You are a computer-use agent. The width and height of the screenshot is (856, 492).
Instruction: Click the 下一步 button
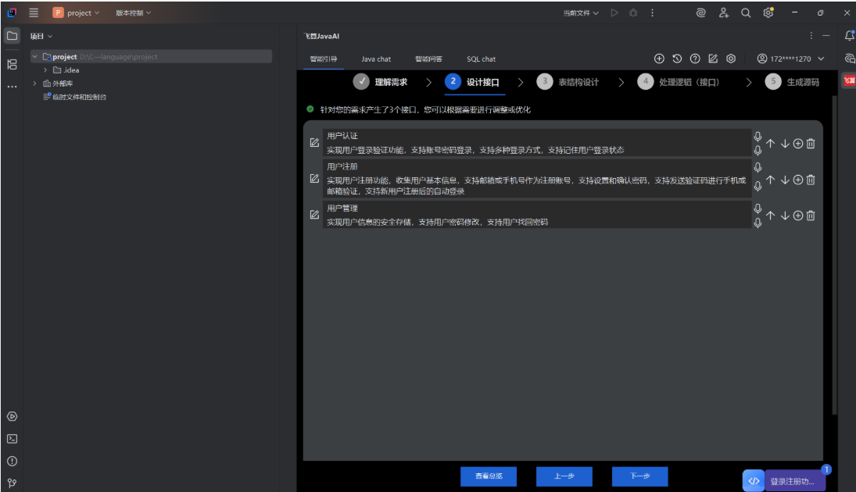pos(639,476)
